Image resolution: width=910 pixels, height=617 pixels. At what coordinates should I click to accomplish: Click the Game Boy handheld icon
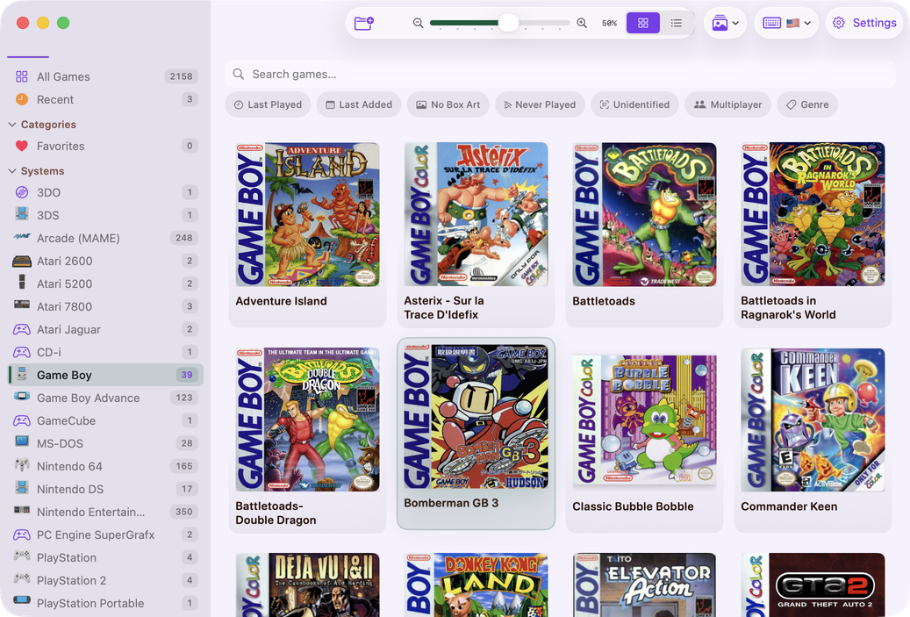point(21,375)
